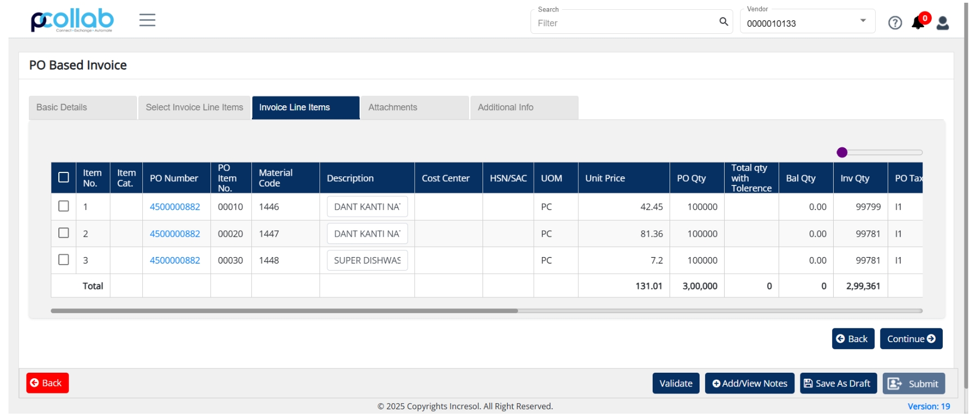The height and width of the screenshot is (418, 970).
Task: Click the pcollab logo
Action: [x=72, y=21]
